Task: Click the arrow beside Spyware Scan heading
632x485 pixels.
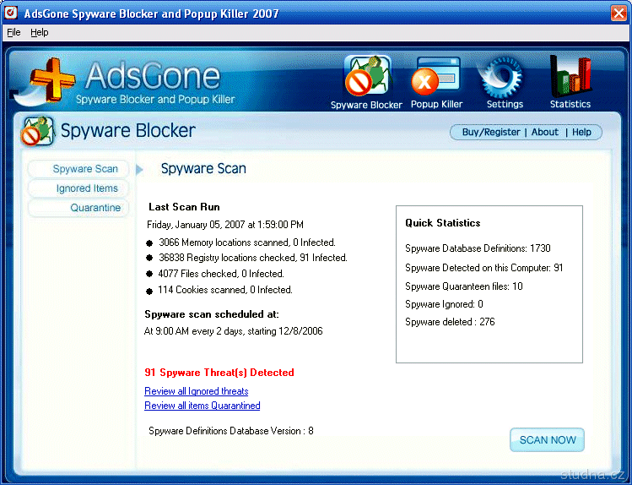Action: tap(139, 169)
